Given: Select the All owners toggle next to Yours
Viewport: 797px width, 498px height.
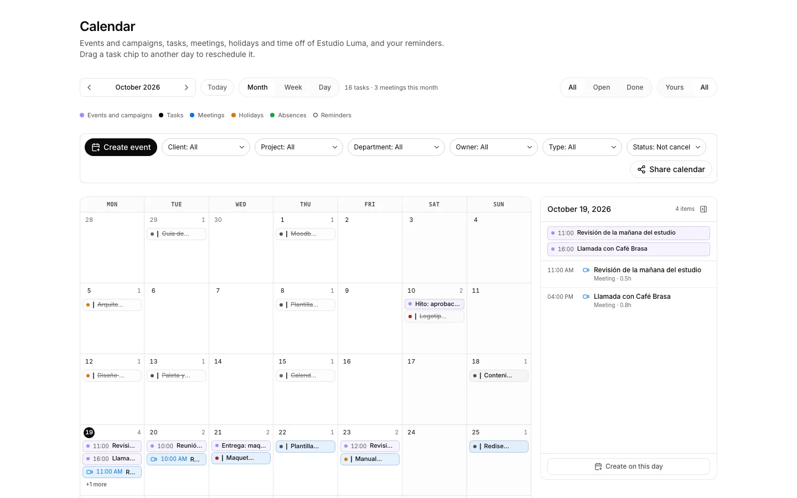Looking at the screenshot, I should [705, 87].
